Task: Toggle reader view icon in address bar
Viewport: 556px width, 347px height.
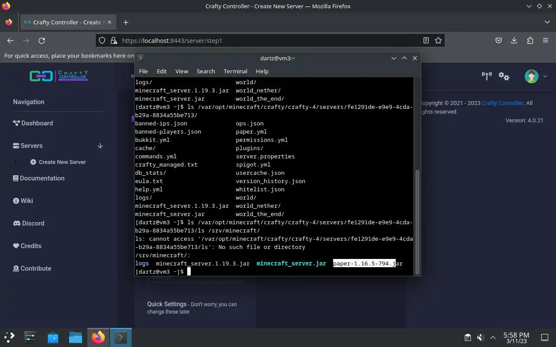Action: click(426, 40)
